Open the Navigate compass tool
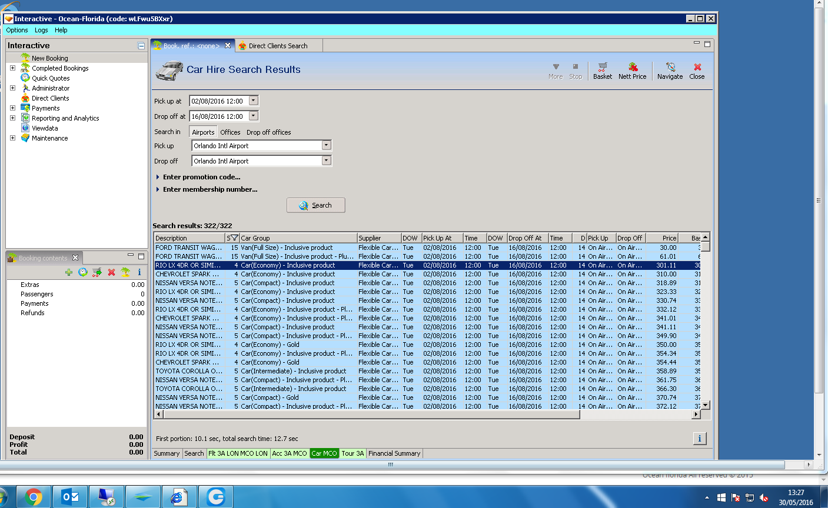Viewport: 828px width, 508px height. click(x=670, y=71)
